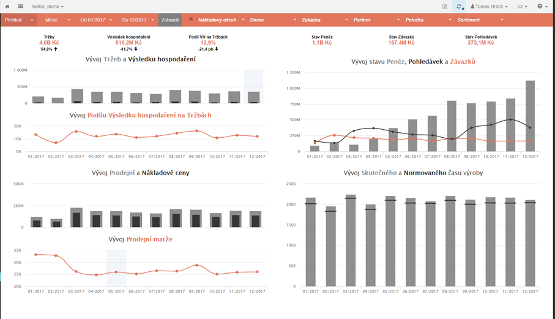Open the helios_demo database dropdown
Screen dimensions: 555x319
click(48, 6)
